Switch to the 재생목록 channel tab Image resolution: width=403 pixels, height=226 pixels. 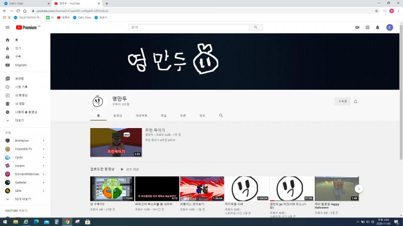coord(141,116)
